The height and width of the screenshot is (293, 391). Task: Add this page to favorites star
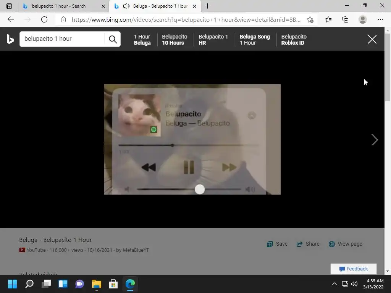coord(310,20)
